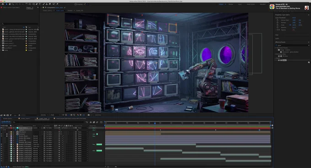The height and width of the screenshot is (168, 311).
Task: Open the Chrome YouTube notification
Action: (x=290, y=7)
